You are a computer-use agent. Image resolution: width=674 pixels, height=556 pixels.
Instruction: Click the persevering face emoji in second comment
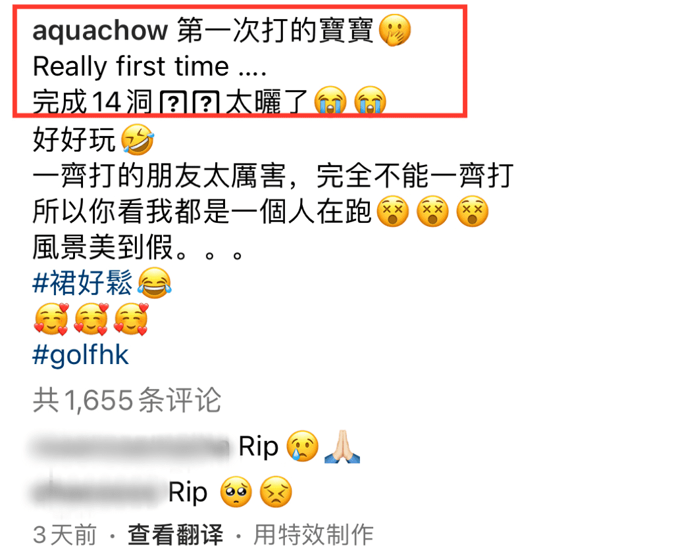276,492
